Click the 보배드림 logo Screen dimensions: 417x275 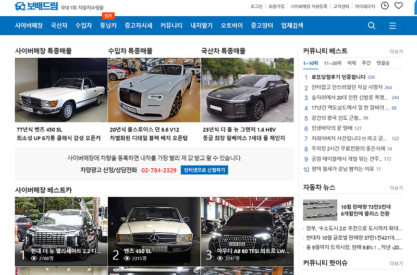tap(36, 6)
